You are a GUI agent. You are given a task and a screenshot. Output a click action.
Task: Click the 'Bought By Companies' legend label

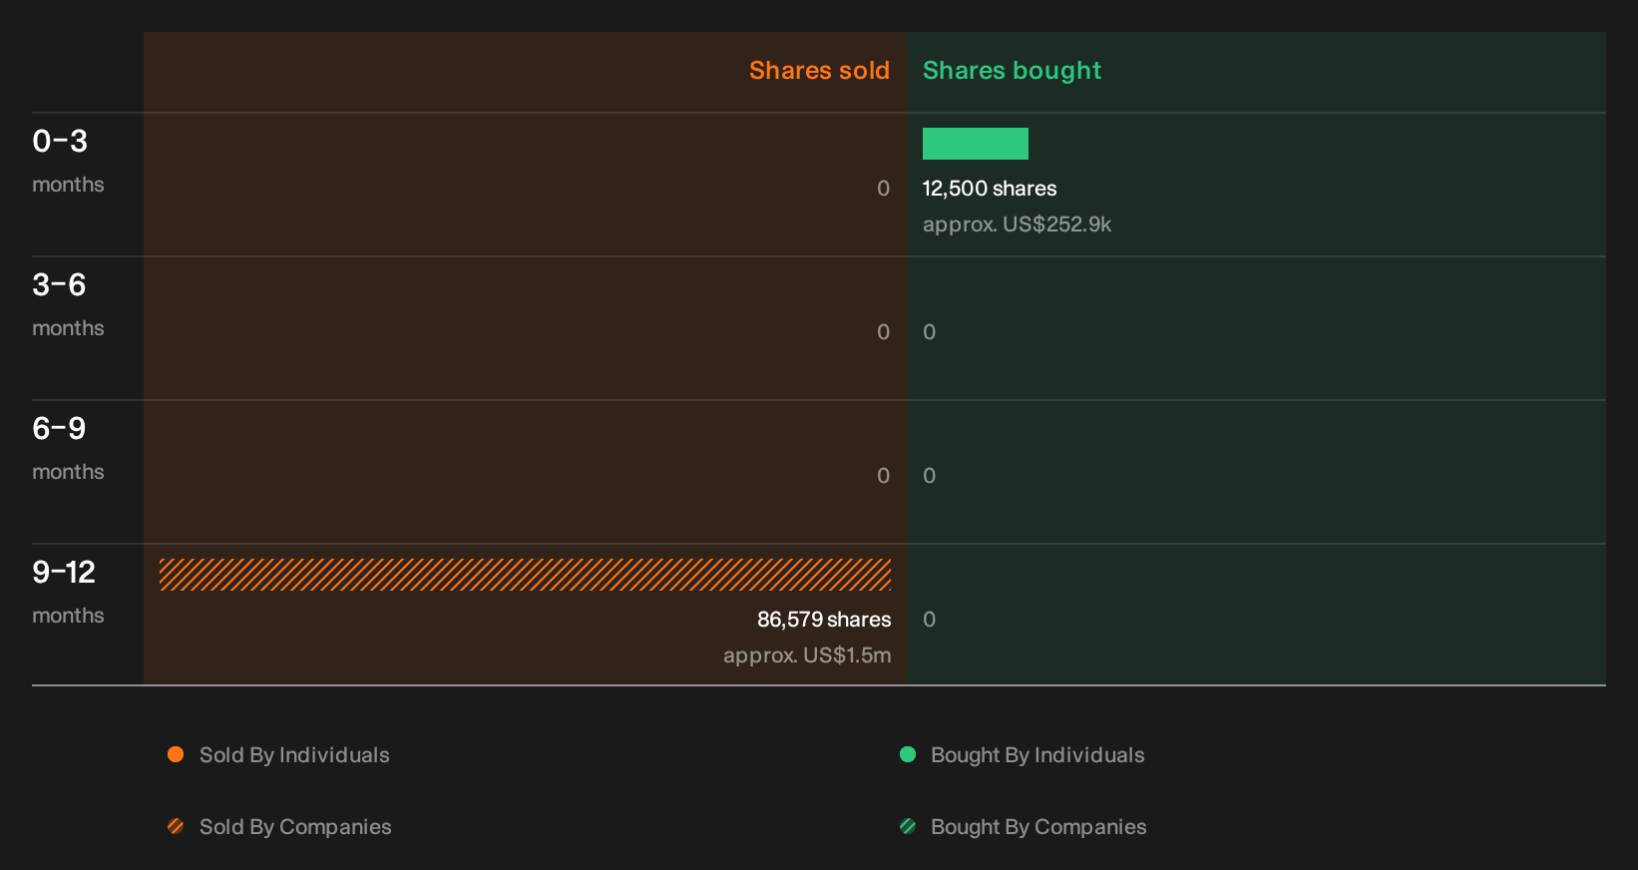tap(1038, 827)
